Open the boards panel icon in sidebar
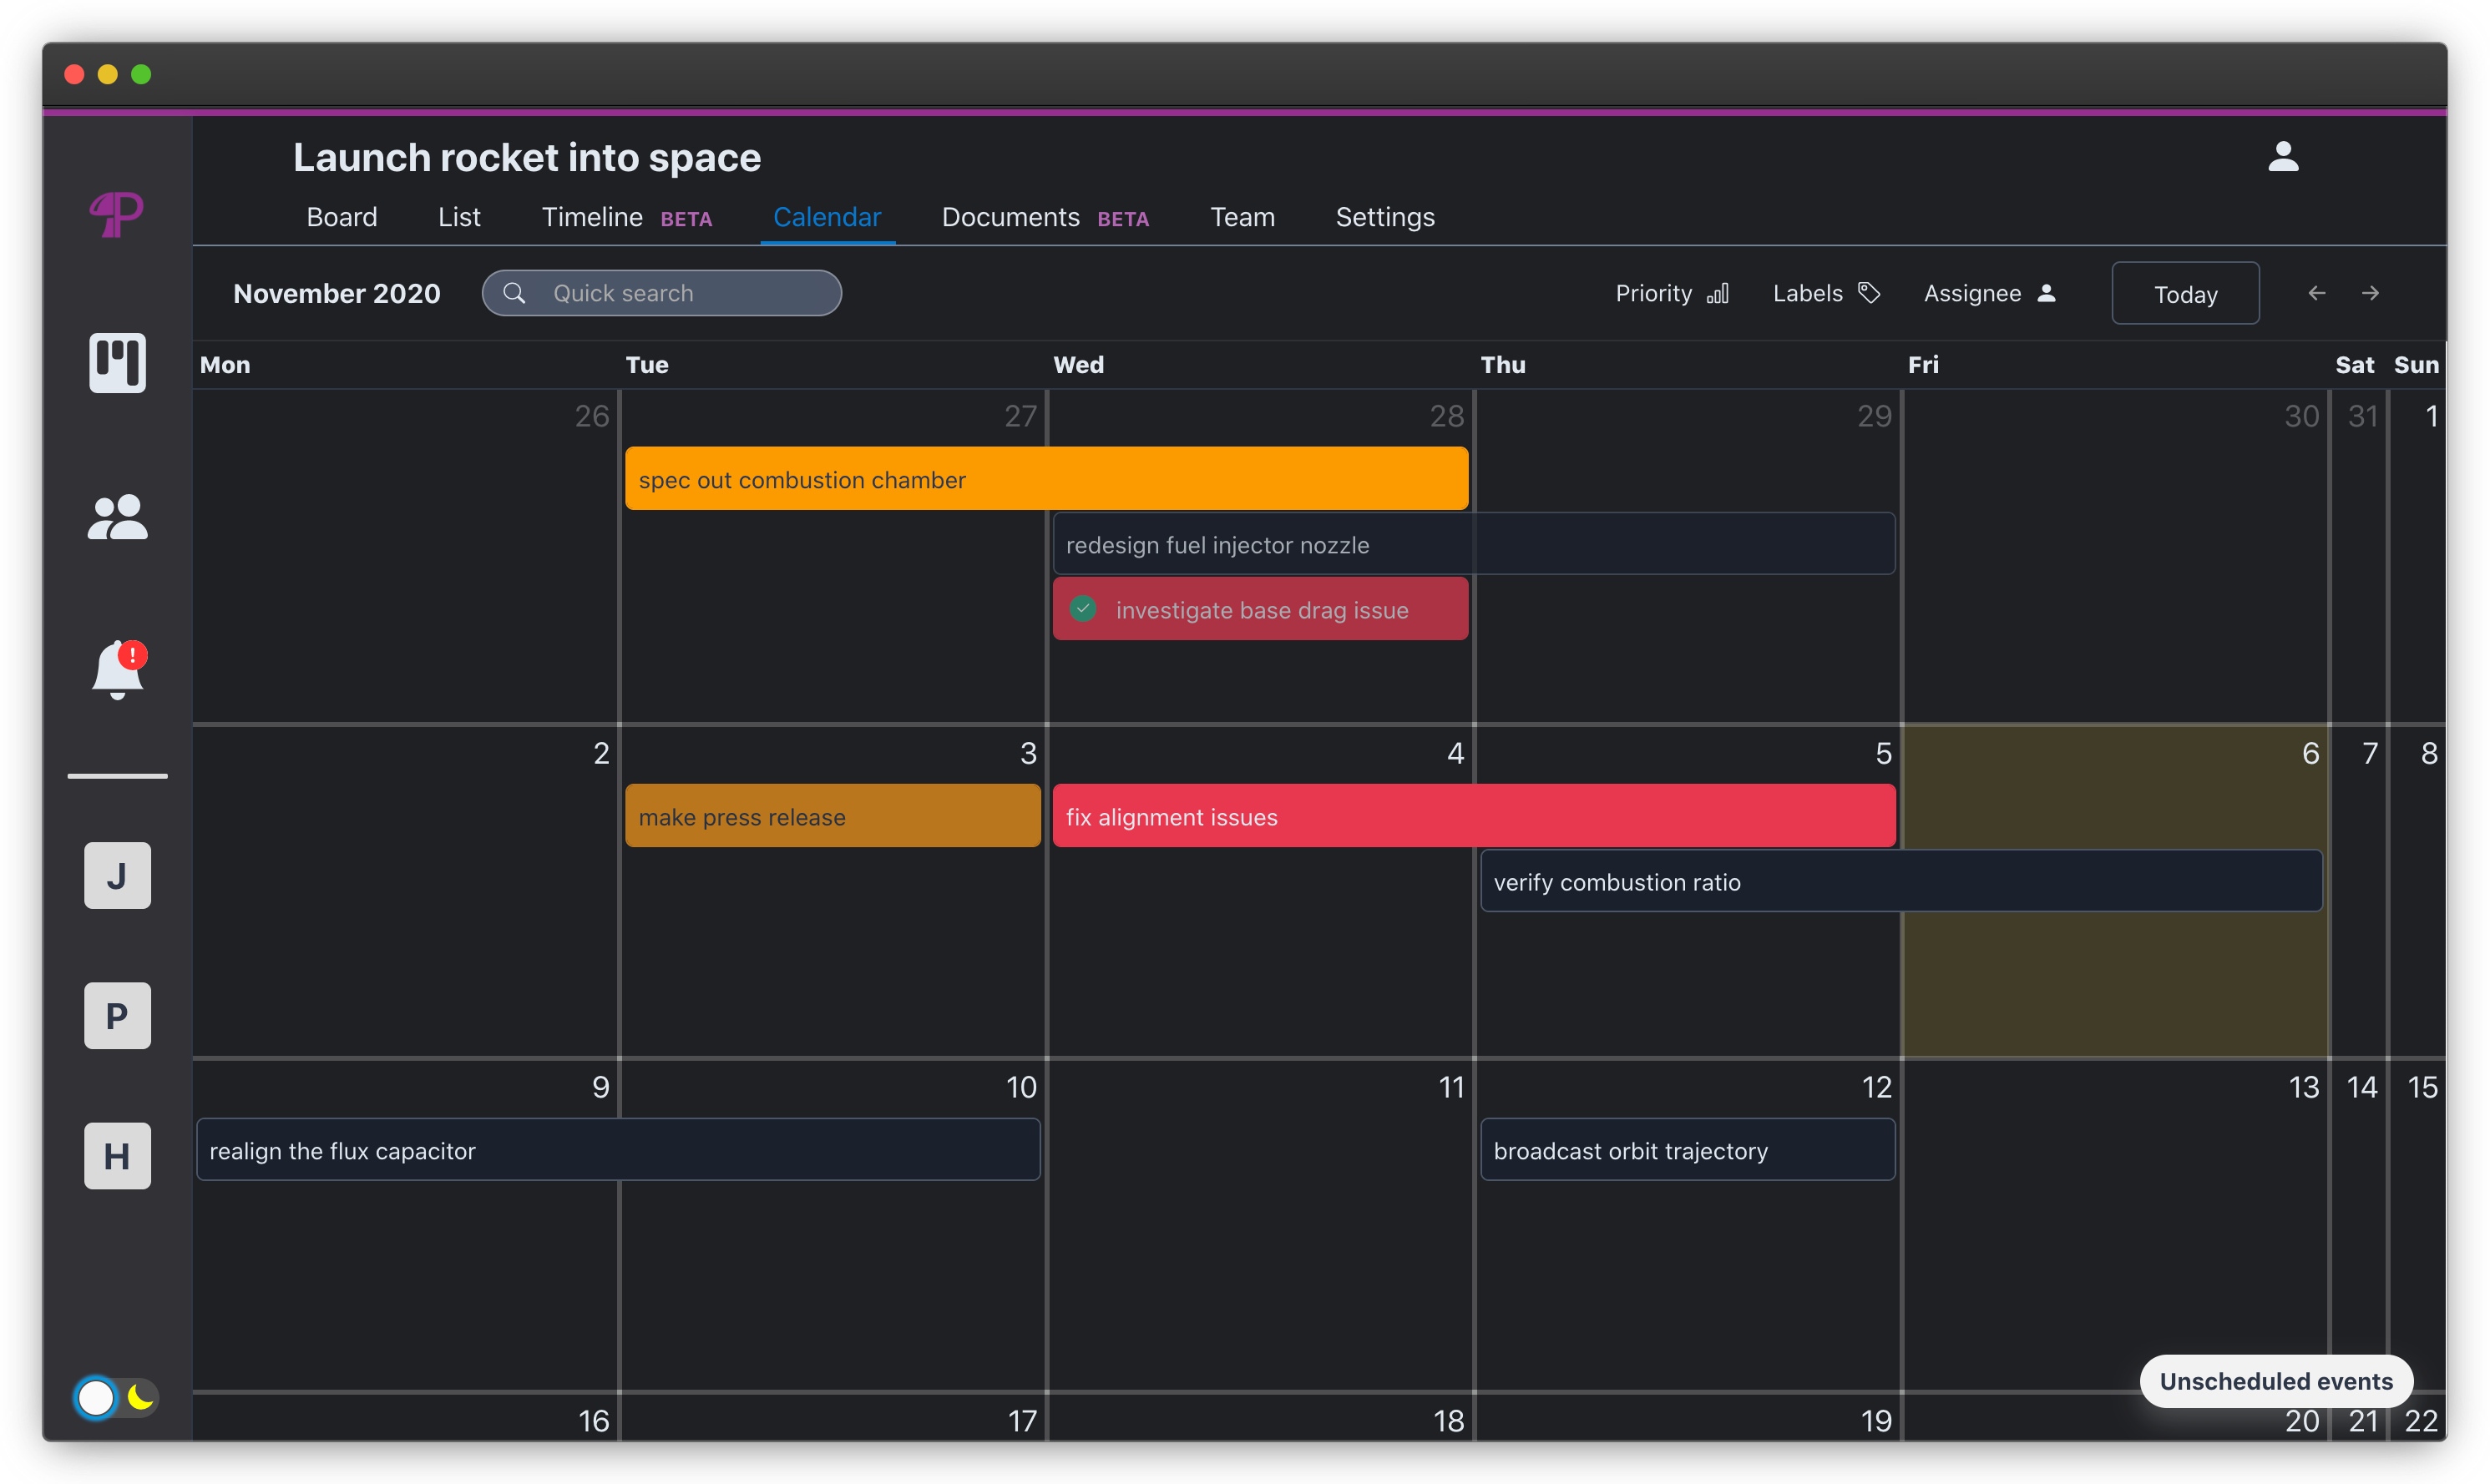 click(117, 363)
